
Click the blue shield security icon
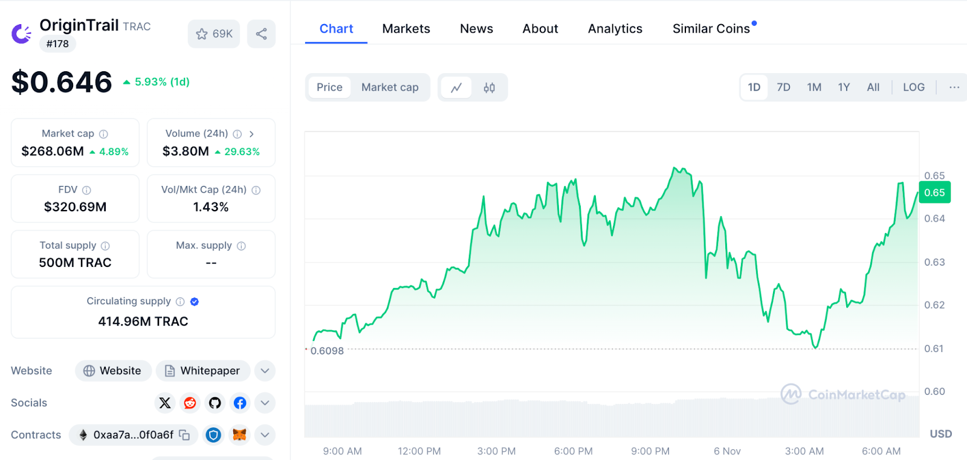point(213,435)
